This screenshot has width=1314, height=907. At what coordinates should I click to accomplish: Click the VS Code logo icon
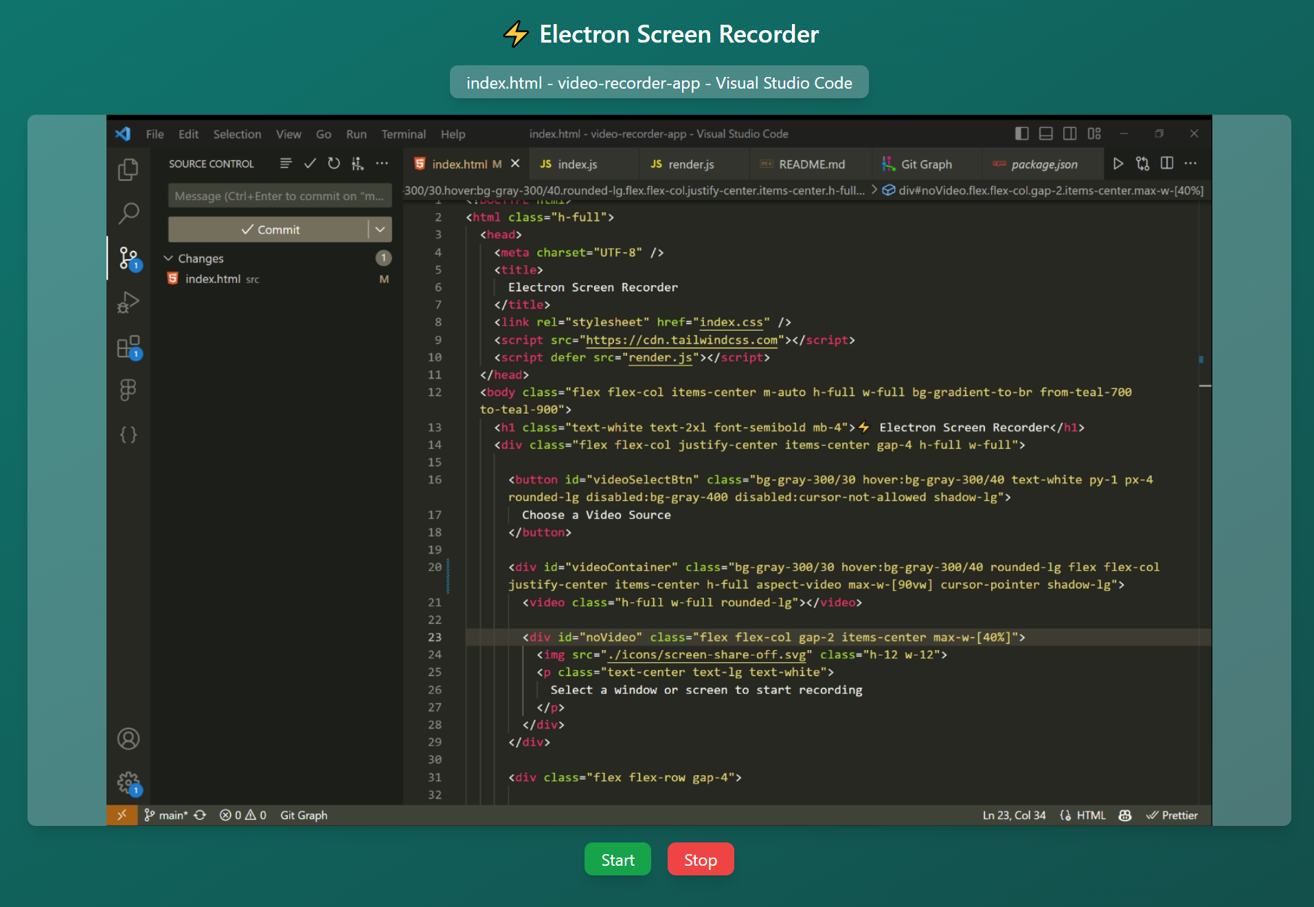tap(123, 134)
